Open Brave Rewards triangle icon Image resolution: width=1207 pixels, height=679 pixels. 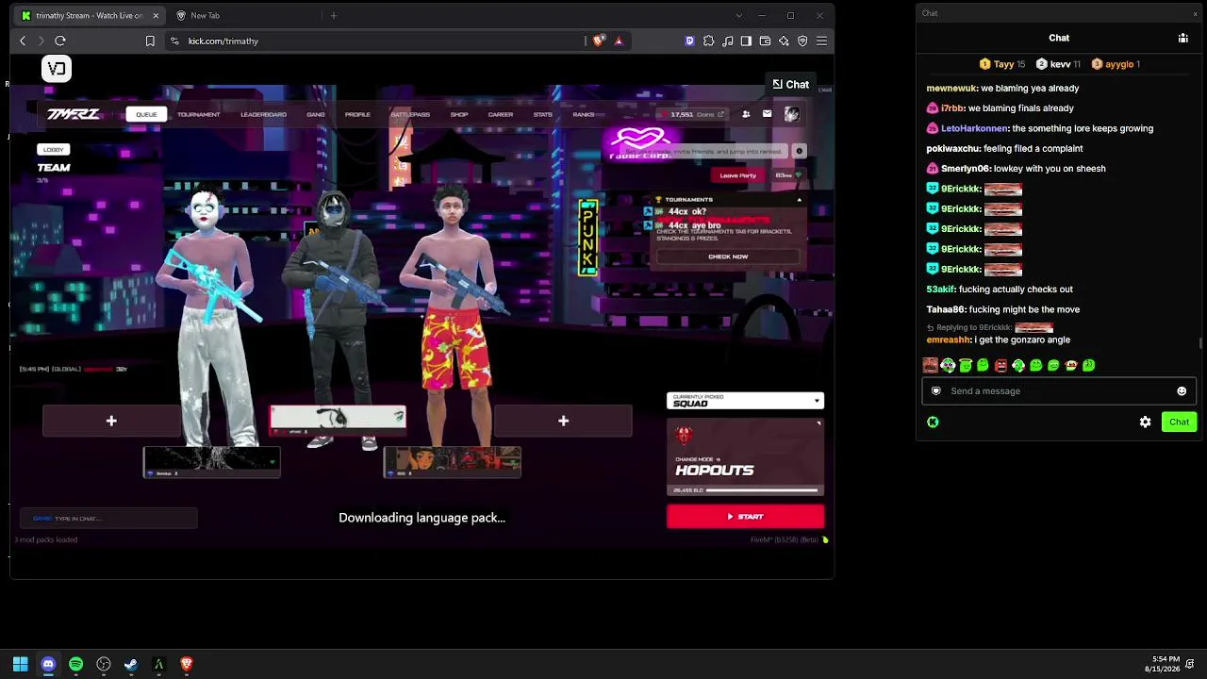click(619, 41)
